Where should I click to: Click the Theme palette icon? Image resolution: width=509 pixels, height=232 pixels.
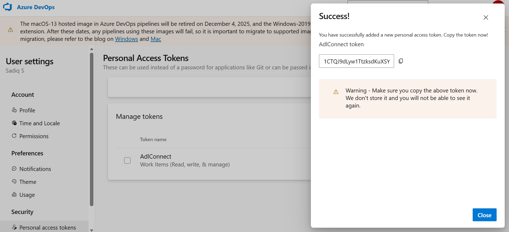(14, 181)
